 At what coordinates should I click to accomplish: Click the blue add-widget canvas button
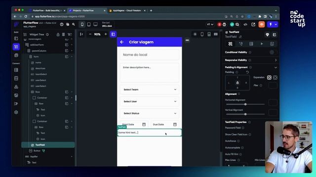point(113,34)
